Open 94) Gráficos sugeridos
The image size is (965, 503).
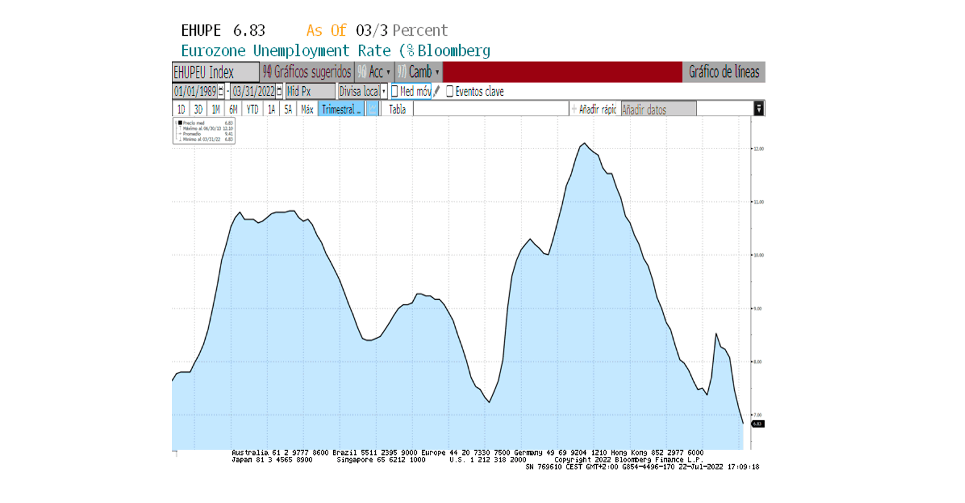point(307,72)
